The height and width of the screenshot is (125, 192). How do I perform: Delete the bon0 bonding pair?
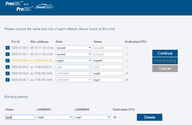[x=149, y=117]
